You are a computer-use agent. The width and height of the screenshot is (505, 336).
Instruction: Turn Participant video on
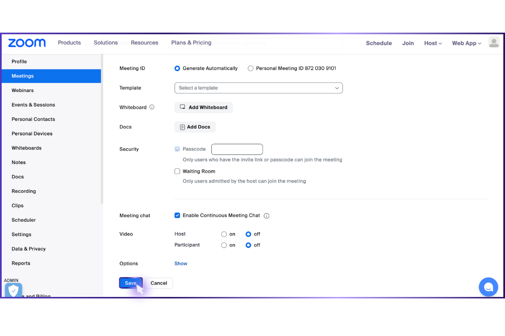(x=224, y=245)
